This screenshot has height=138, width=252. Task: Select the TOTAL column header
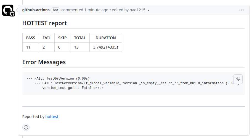(80, 38)
